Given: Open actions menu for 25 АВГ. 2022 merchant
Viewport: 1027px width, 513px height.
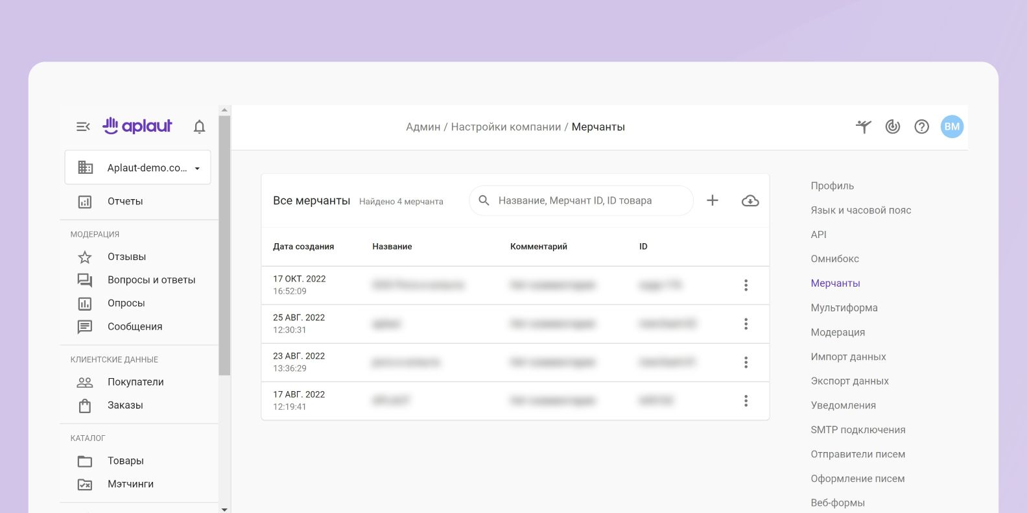Looking at the screenshot, I should [746, 324].
